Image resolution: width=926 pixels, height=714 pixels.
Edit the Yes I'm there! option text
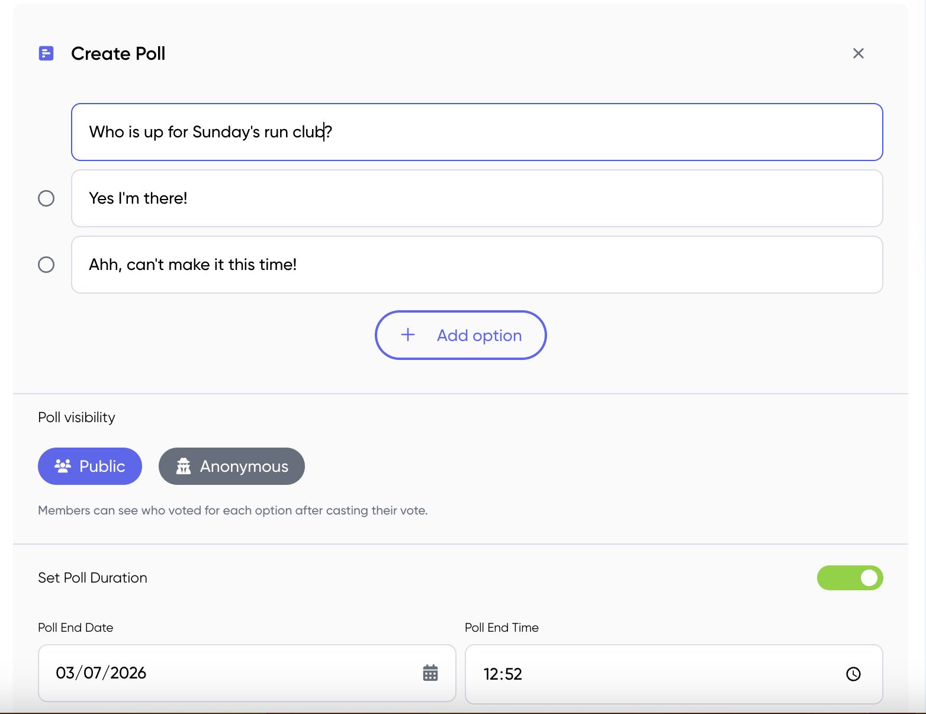pyautogui.click(x=477, y=198)
